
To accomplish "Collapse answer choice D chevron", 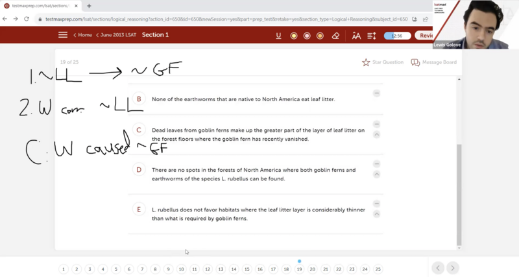I will pos(376,175).
